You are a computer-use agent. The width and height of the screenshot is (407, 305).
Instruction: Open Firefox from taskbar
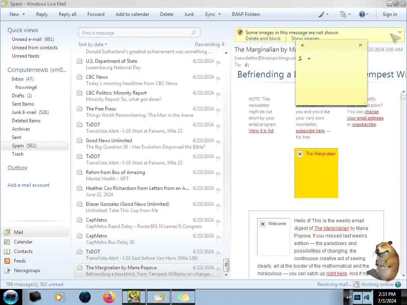109,297
